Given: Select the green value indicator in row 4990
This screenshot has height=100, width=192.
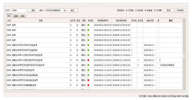Looking at the screenshot, I should click(x=88, y=40).
